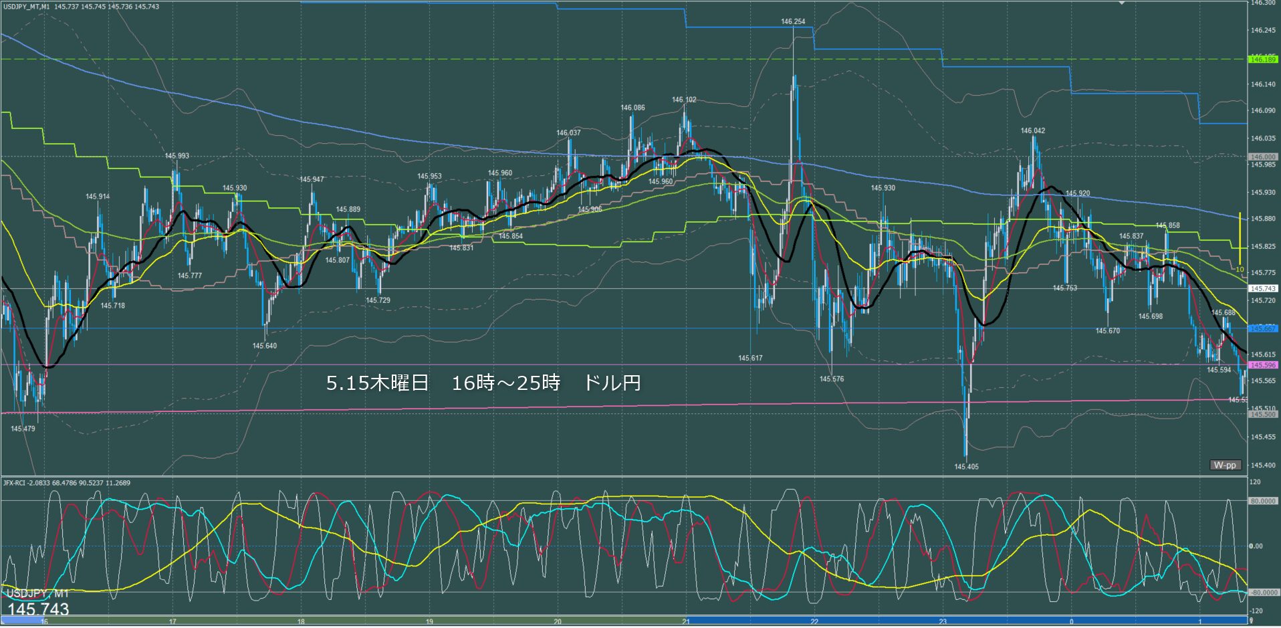Select the pink 145.596 price level tag
This screenshot has width=1281, height=628.
1262,365
